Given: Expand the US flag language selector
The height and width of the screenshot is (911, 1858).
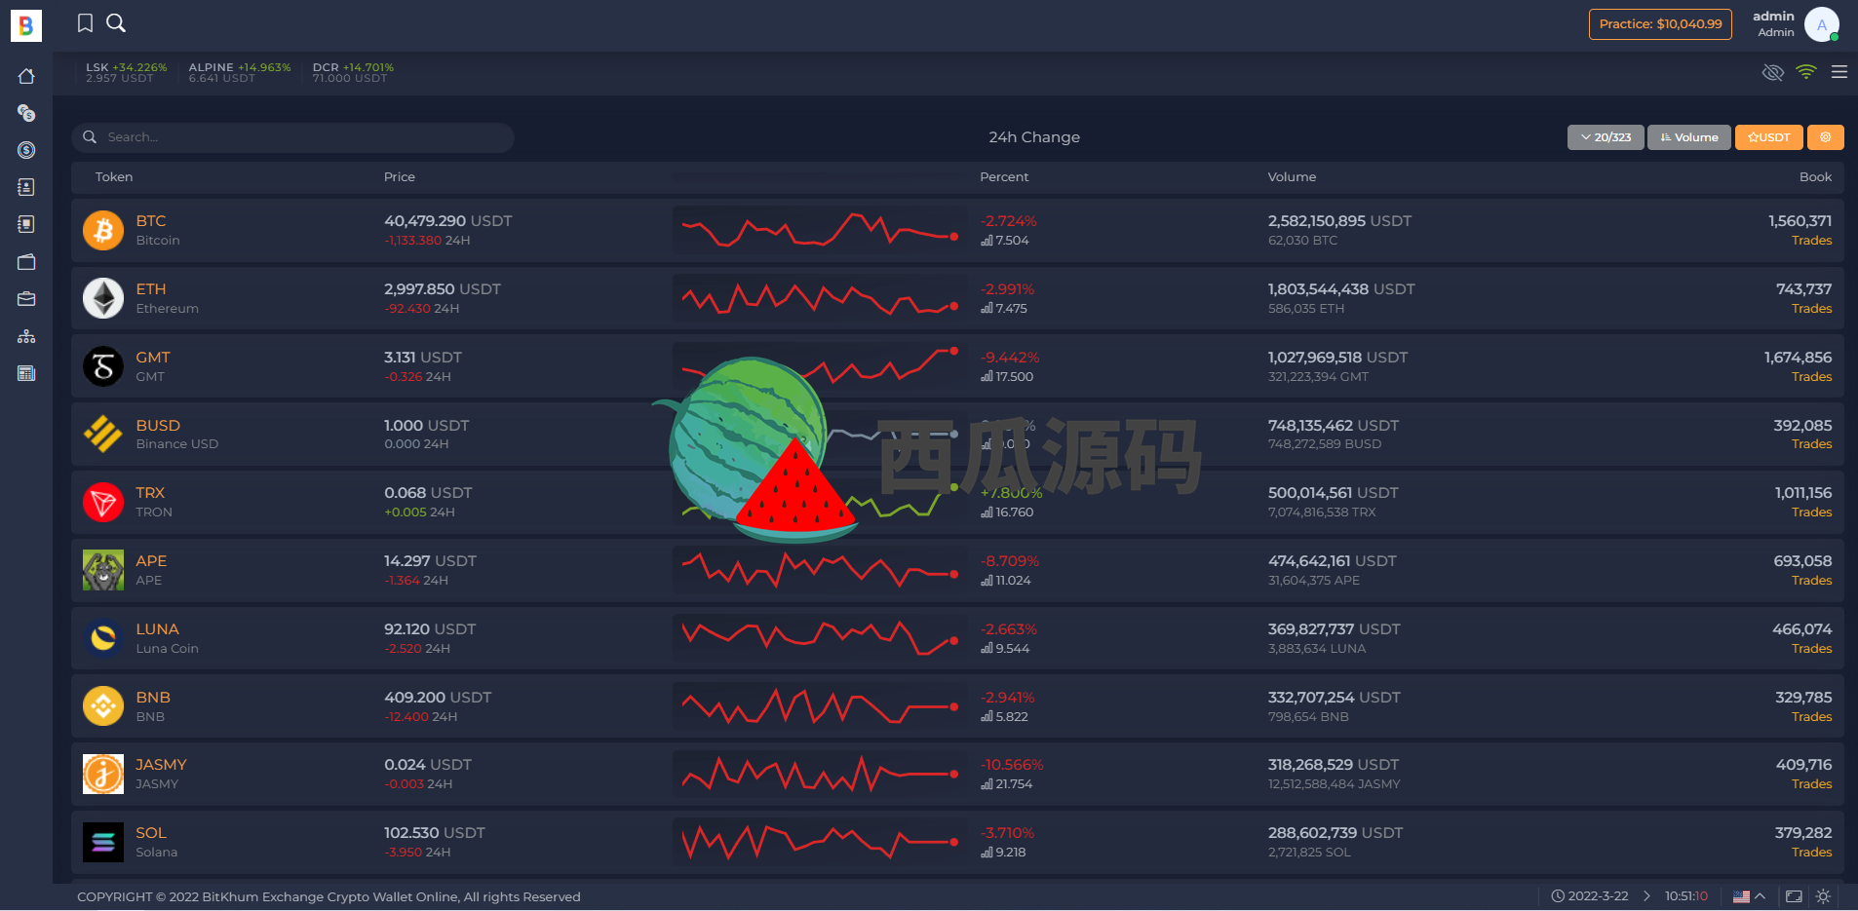Looking at the screenshot, I should 1749,896.
